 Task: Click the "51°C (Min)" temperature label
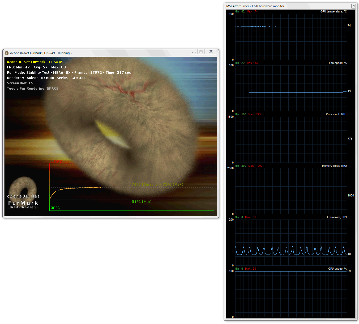[142, 202]
